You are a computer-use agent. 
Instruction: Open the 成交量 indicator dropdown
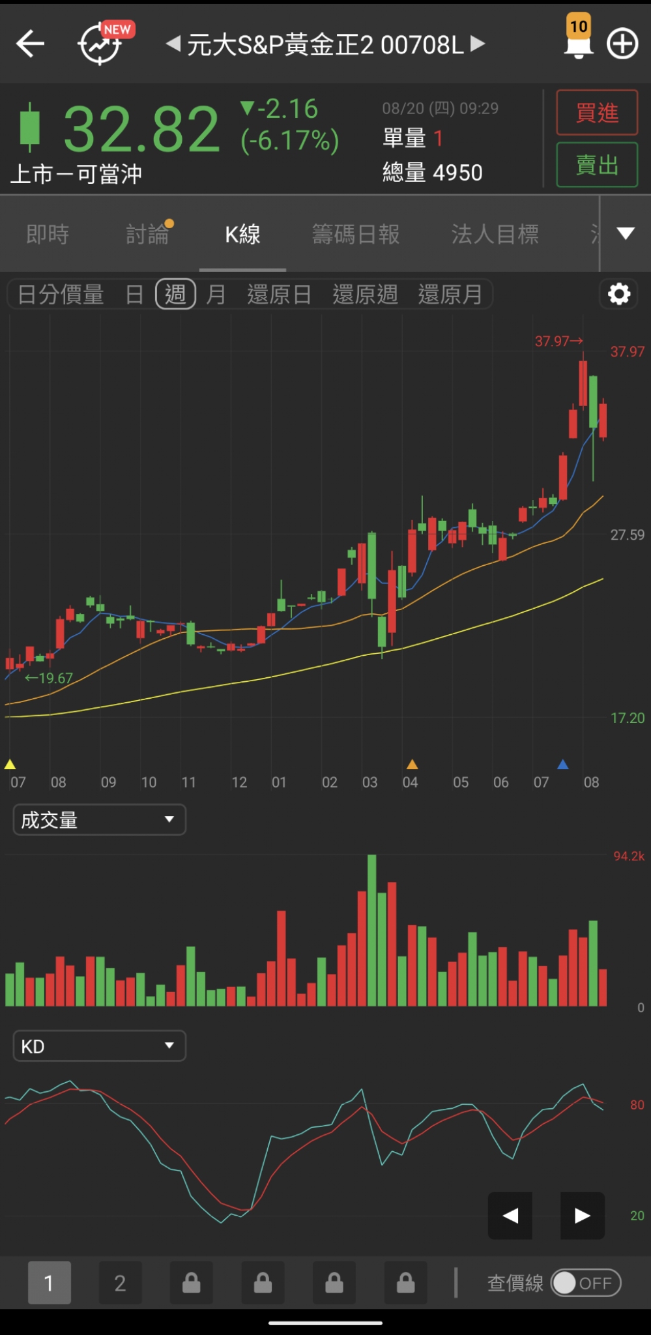[99, 819]
